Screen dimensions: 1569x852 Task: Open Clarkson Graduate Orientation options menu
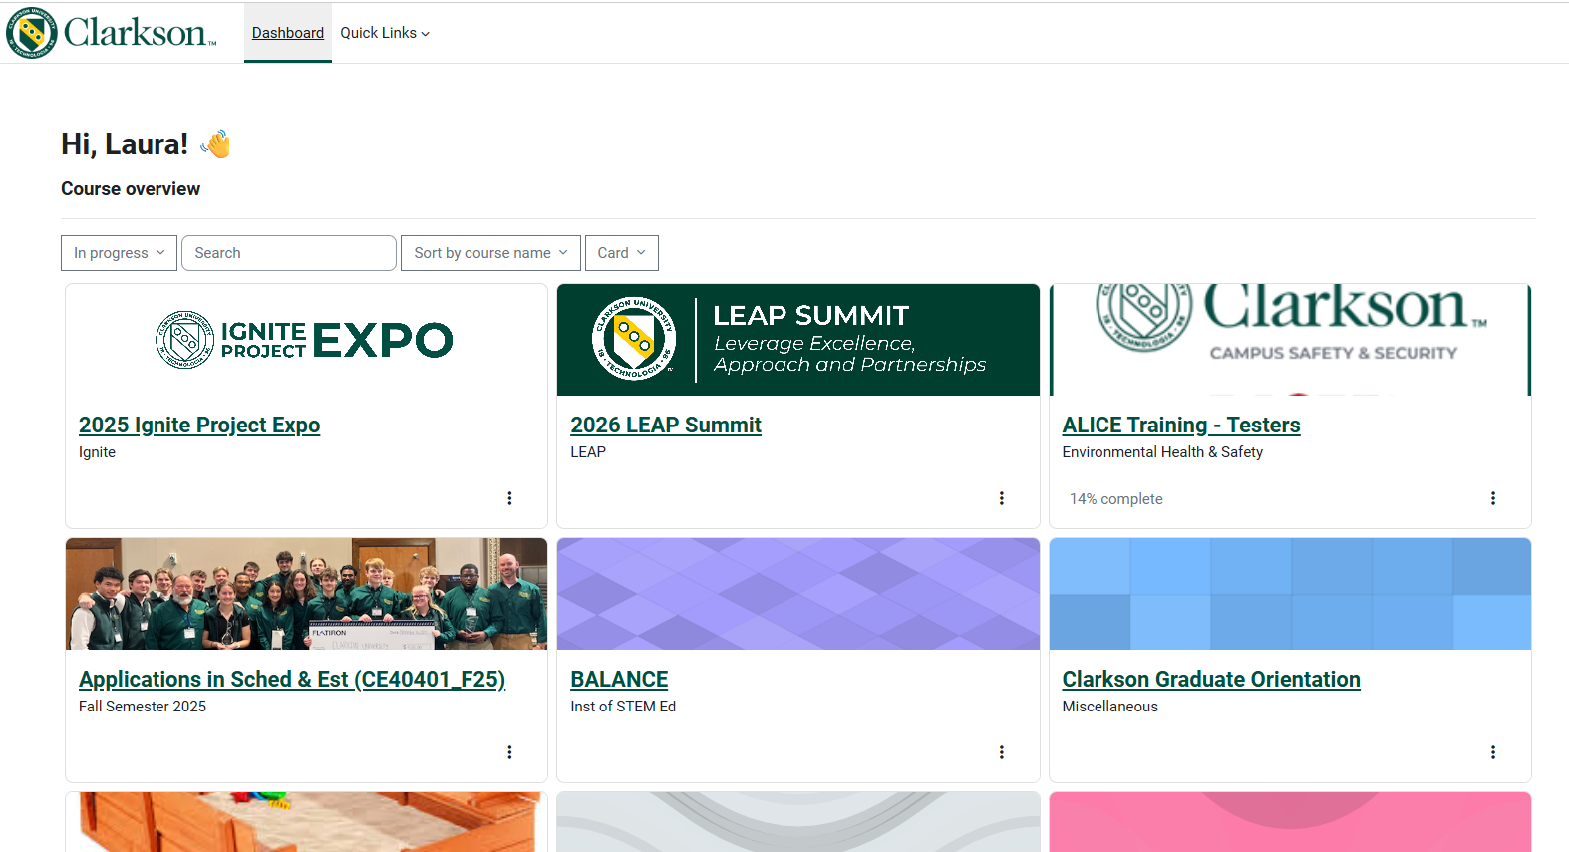[1492, 752]
